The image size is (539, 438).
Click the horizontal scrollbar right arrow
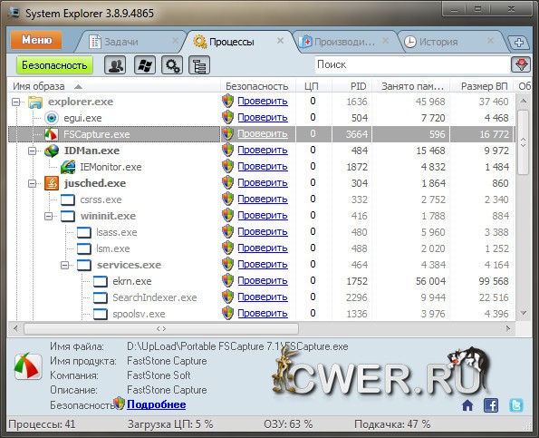508,329
